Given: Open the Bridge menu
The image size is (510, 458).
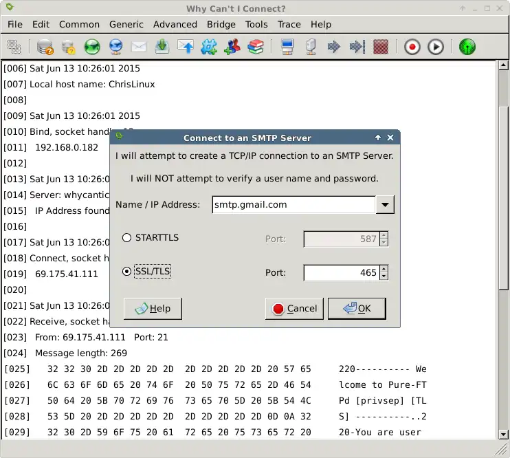Looking at the screenshot, I should click(x=221, y=25).
